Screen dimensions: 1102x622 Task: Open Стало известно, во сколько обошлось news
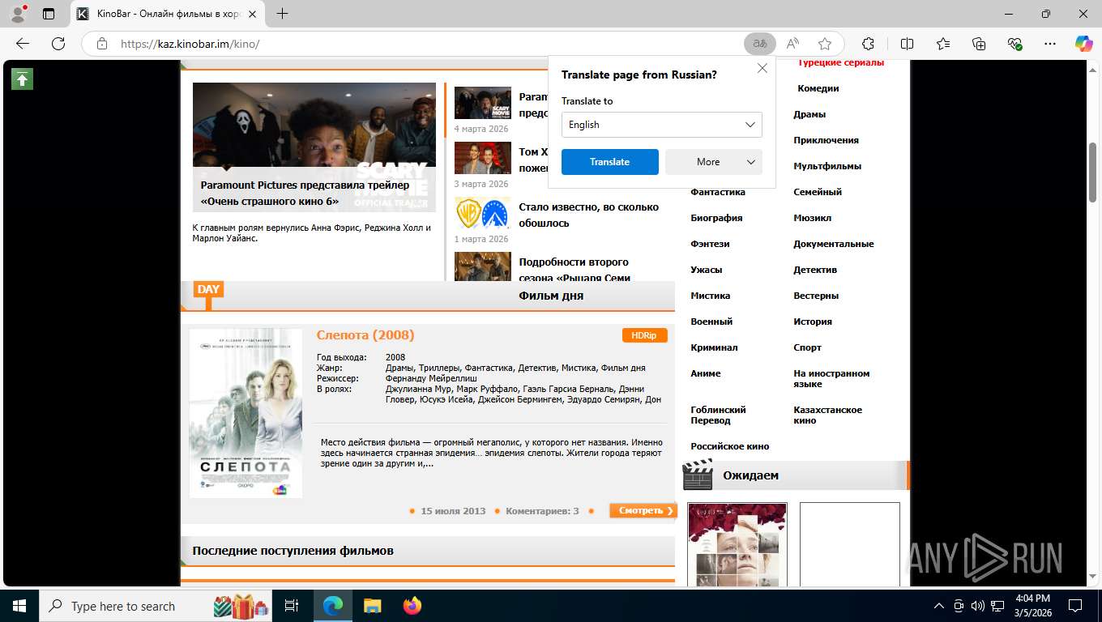[x=589, y=215]
